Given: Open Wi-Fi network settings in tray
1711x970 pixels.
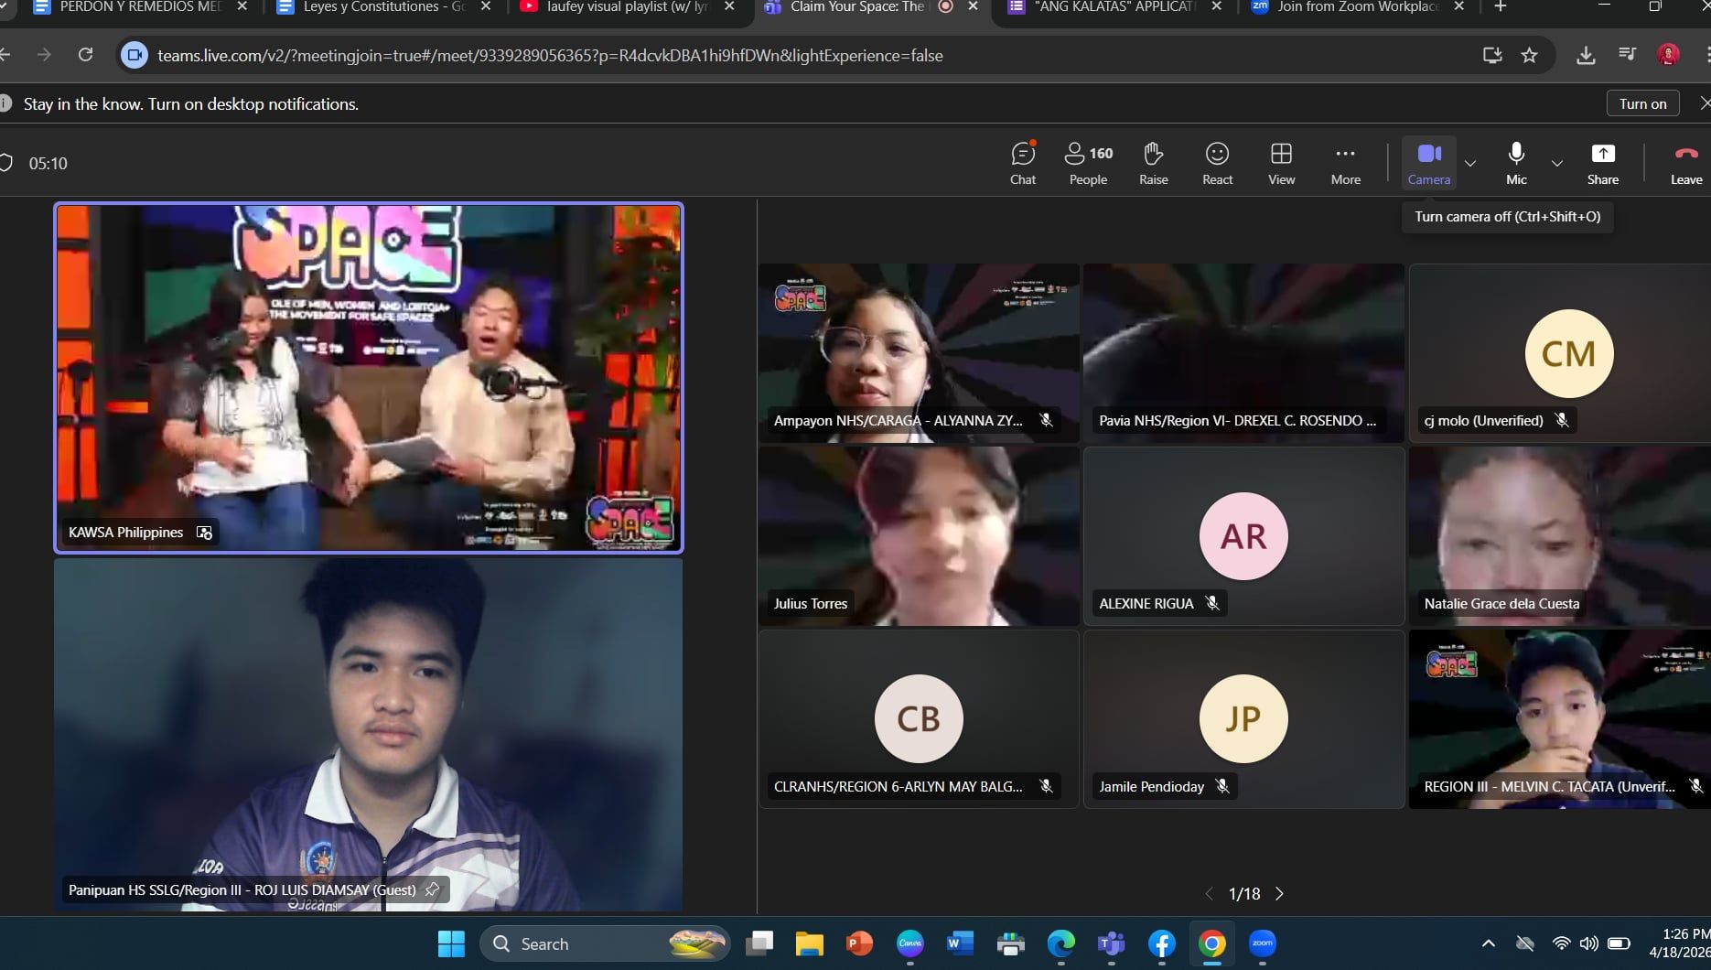Looking at the screenshot, I should pyautogui.click(x=1562, y=943).
